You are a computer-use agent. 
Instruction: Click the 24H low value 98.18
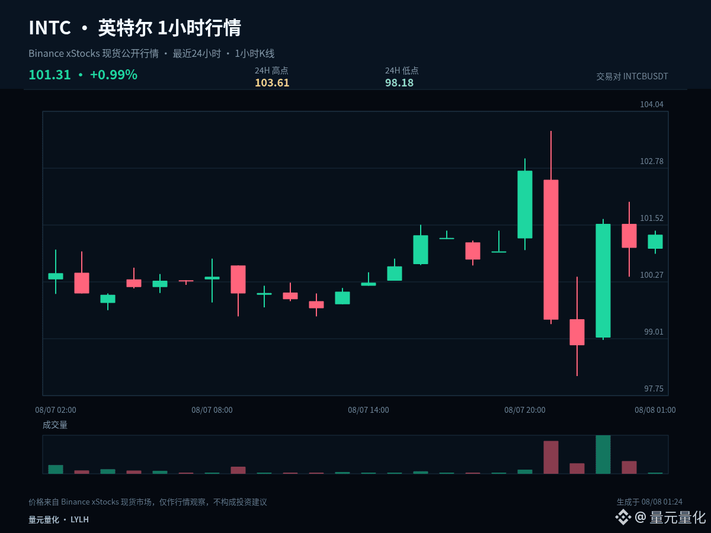[399, 83]
